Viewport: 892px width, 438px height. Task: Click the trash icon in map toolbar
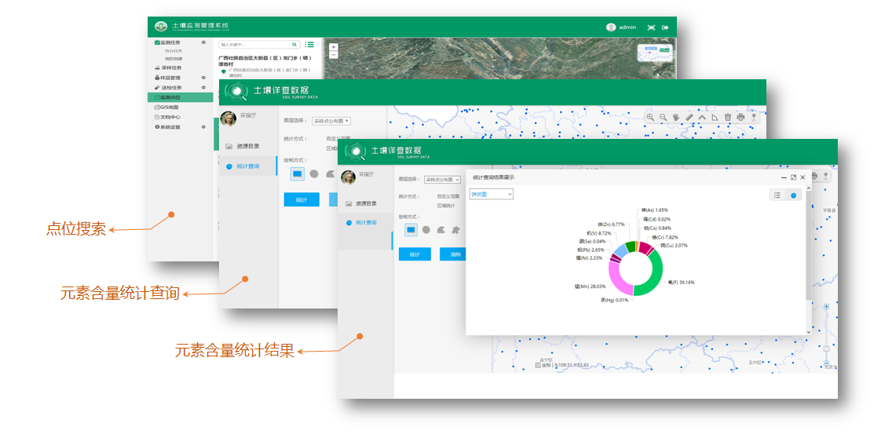(728, 117)
